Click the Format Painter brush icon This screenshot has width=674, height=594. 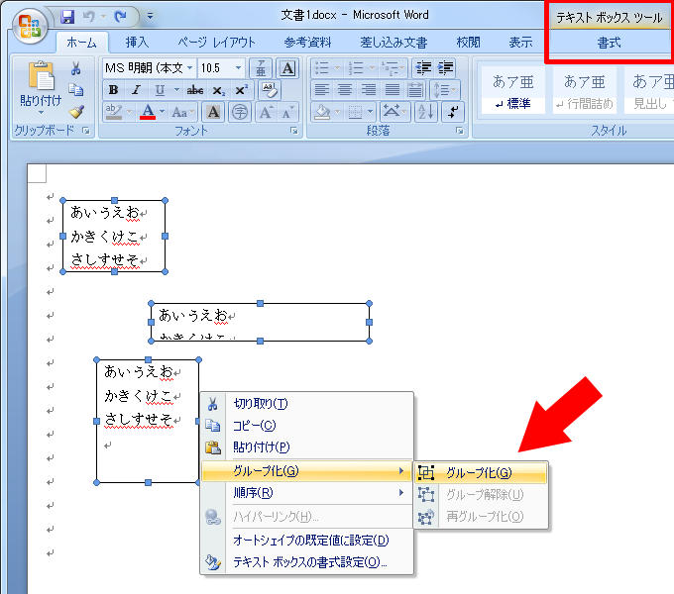[x=76, y=112]
